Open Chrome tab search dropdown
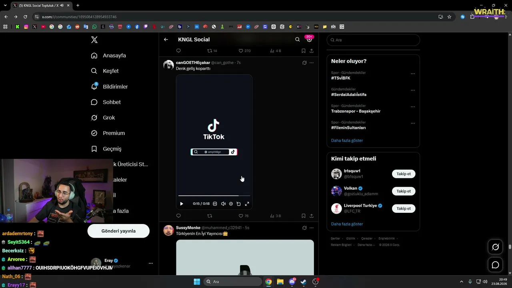 [x=5, y=6]
